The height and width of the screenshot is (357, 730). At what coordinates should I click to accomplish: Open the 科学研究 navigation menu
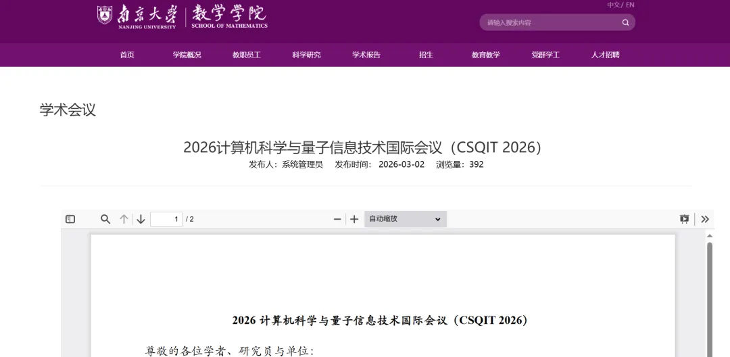[306, 55]
